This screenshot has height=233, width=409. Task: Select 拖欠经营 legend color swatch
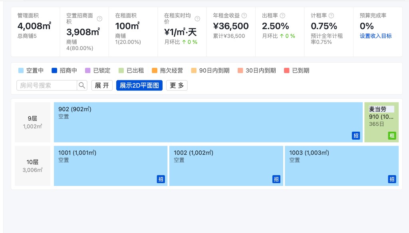pyautogui.click(x=155, y=70)
